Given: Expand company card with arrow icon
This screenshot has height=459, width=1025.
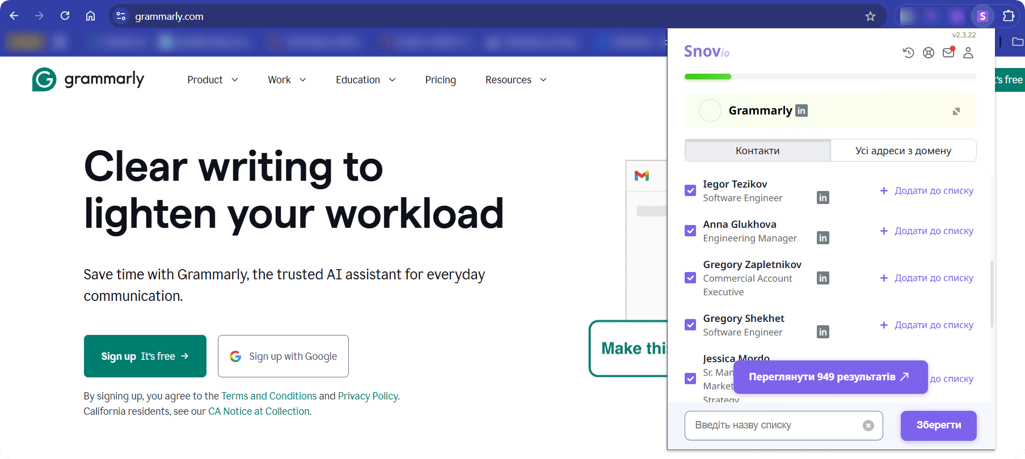Looking at the screenshot, I should click(956, 111).
